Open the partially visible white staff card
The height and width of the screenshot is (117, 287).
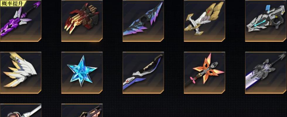coord(20,111)
